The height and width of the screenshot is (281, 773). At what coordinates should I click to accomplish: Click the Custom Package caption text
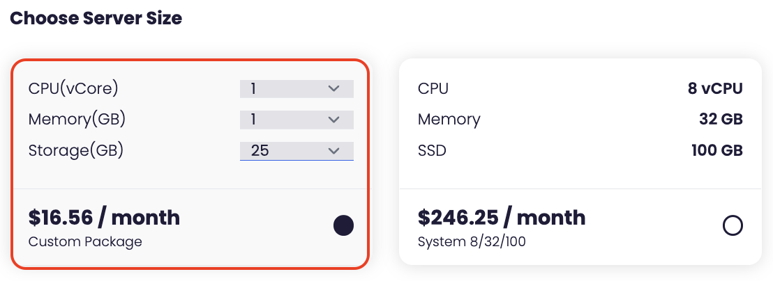pos(85,242)
